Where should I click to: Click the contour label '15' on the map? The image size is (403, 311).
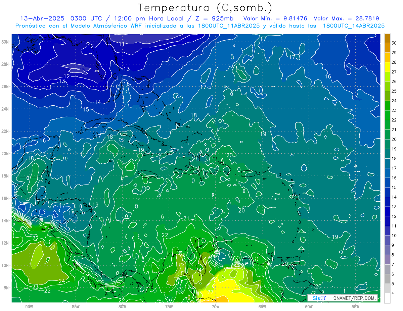click(x=86, y=109)
